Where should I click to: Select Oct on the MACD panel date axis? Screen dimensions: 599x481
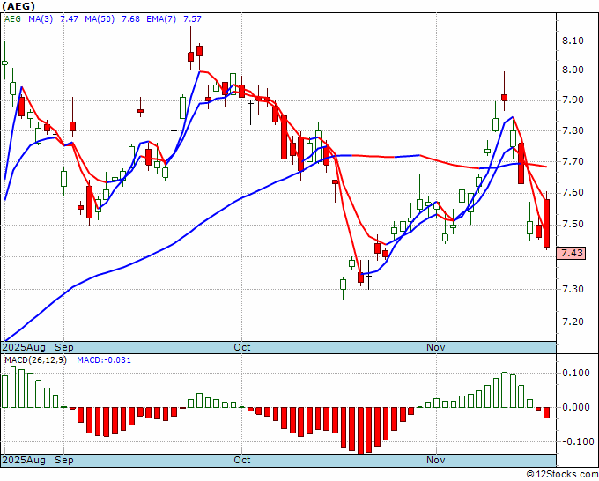click(242, 460)
